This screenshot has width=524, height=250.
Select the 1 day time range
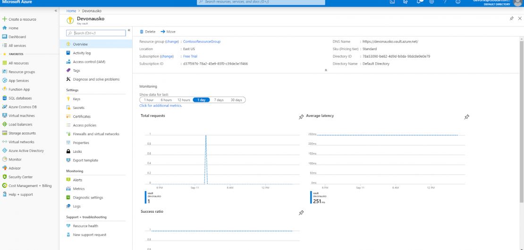click(201, 100)
